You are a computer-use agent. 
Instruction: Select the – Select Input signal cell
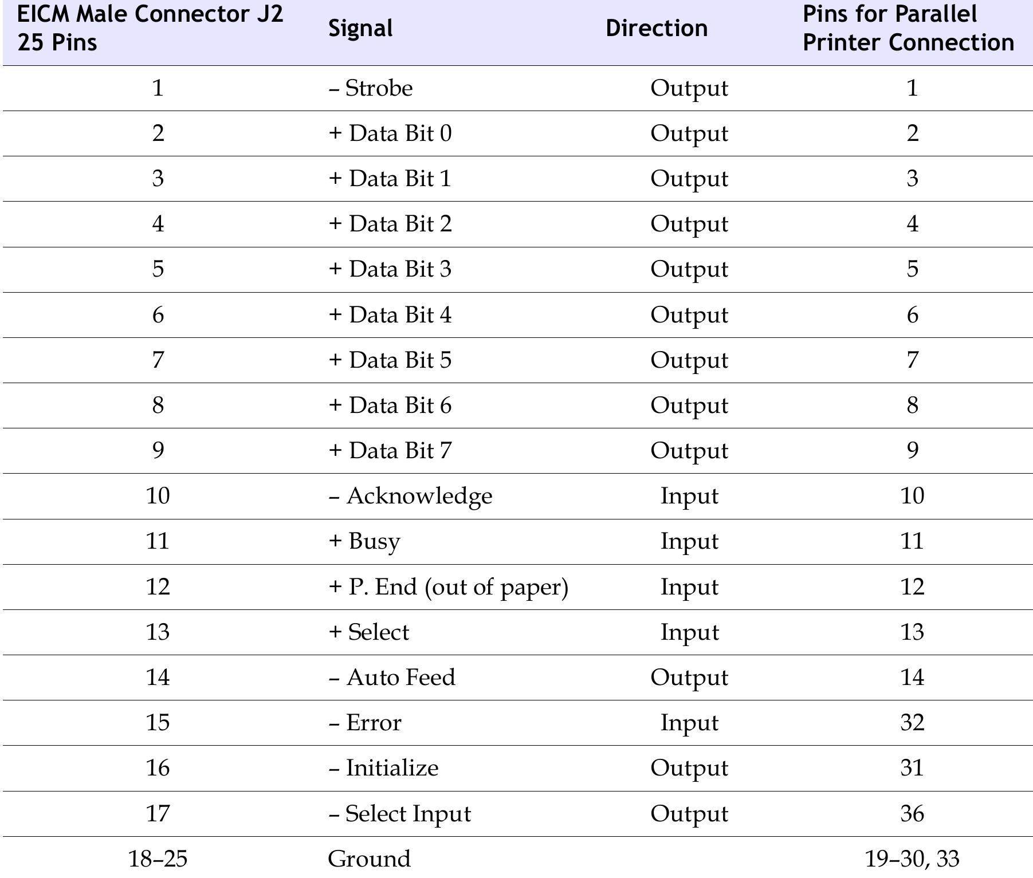(x=399, y=814)
